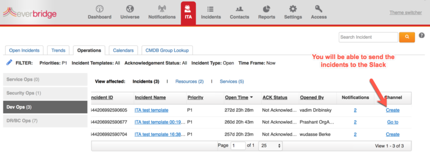Click the Theme switcher link
This screenshot has height=167, width=430.
(406, 13)
